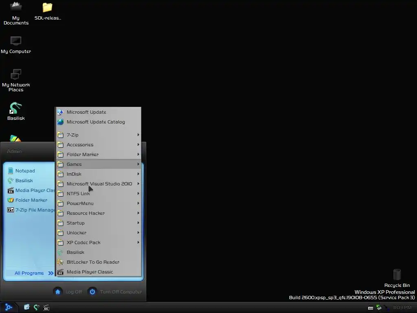The width and height of the screenshot is (417, 313).
Task: Click All Programs in Start menu
Action: tap(30, 273)
